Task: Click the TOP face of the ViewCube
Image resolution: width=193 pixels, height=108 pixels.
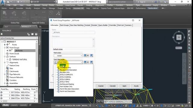Action: point(179,37)
